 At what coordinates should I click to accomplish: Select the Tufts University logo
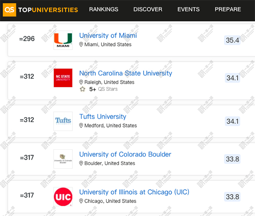click(63, 121)
